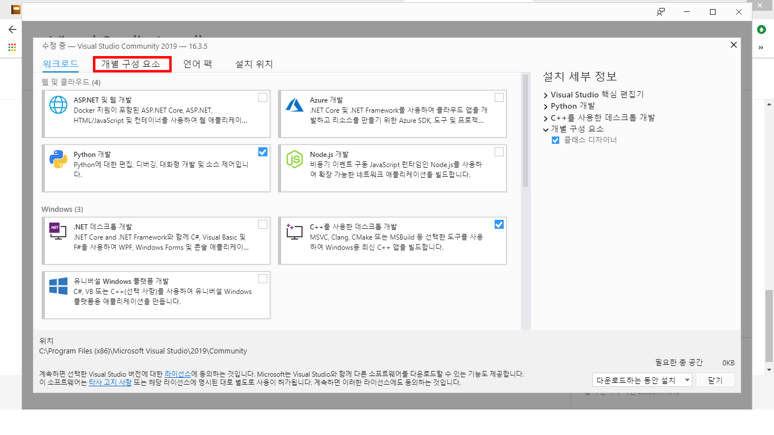
Task: Enable the .NET desktop development checkbox
Action: [x=263, y=224]
